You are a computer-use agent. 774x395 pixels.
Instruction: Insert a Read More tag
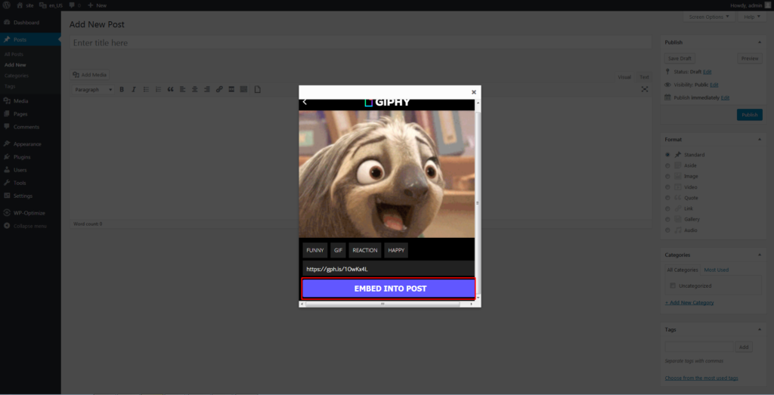[231, 89]
